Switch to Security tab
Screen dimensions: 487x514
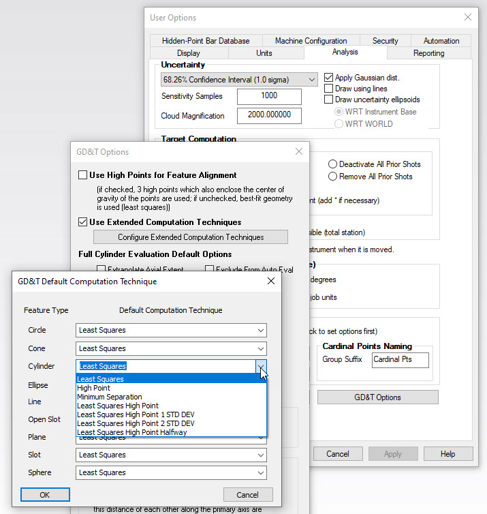click(385, 41)
